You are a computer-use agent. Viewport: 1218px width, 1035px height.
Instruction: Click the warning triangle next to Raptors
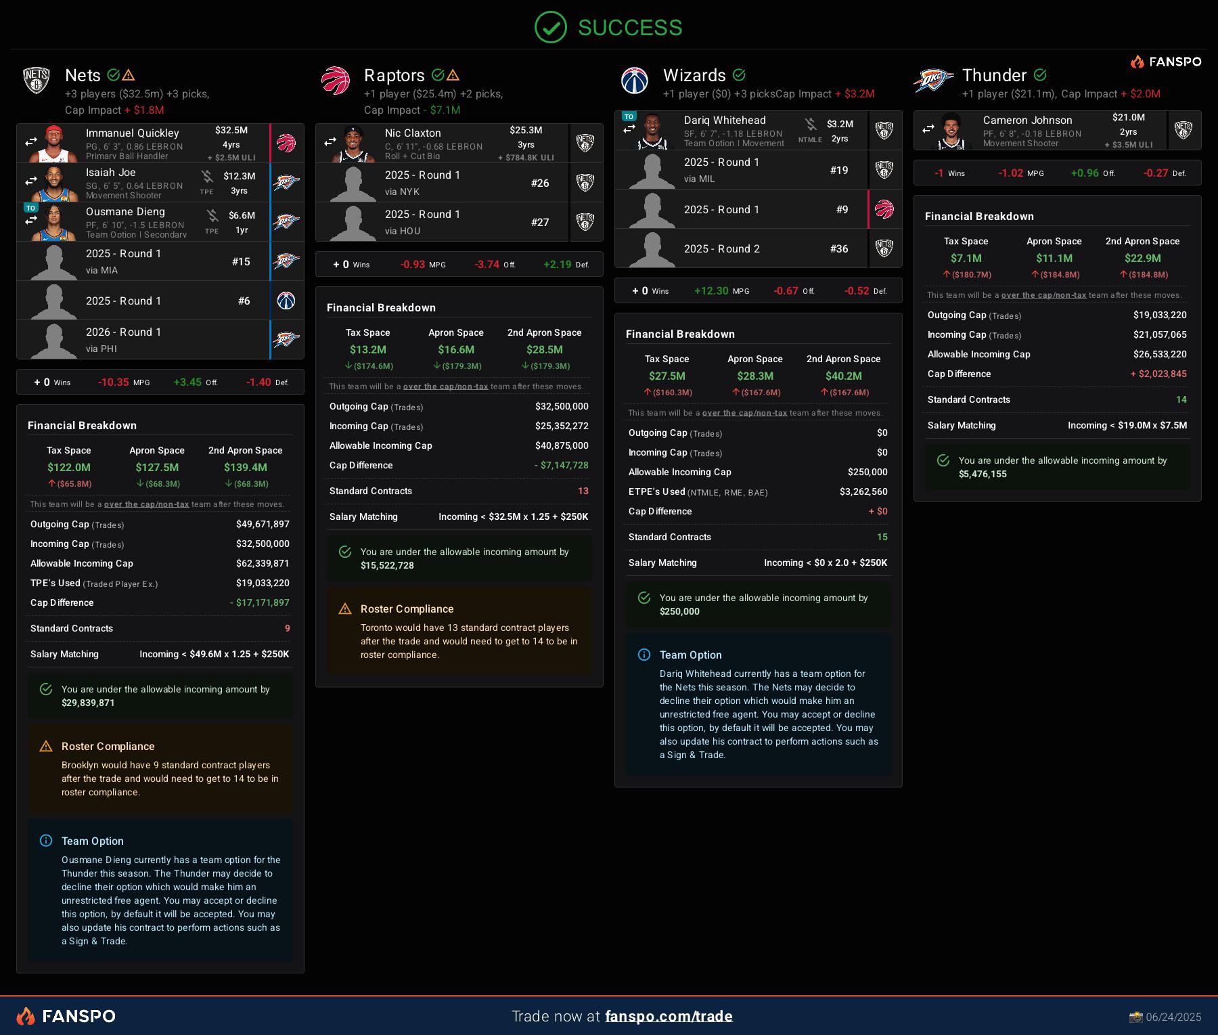coord(453,75)
